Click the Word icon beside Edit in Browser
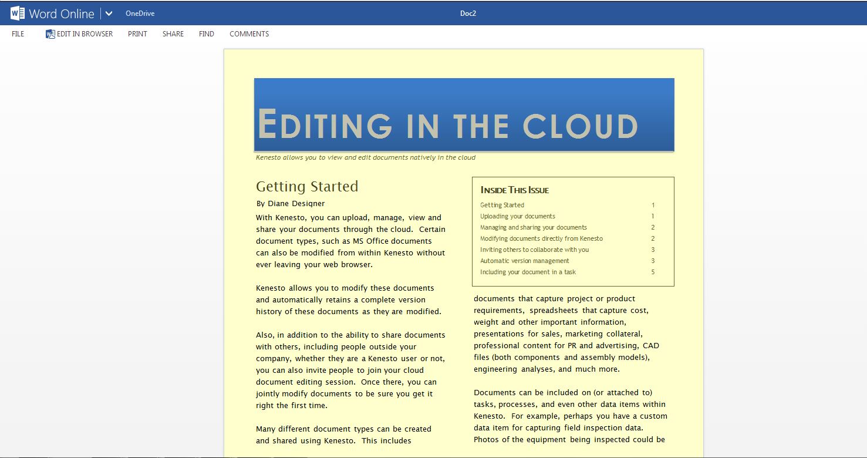 50,34
